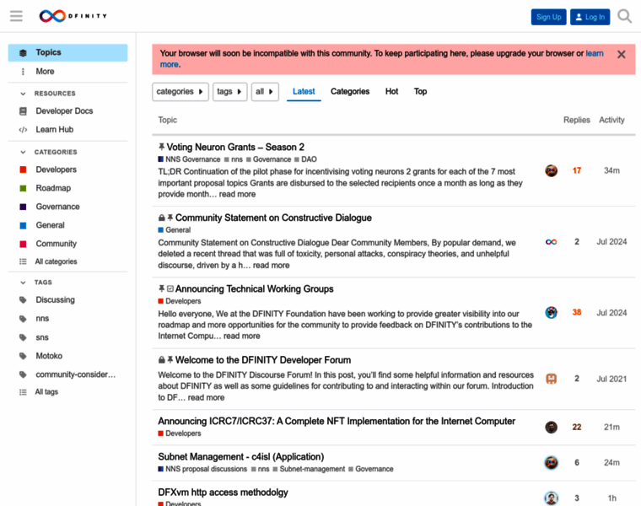
Task: Select the purple Governance category swatch
Action: pyautogui.click(x=23, y=207)
